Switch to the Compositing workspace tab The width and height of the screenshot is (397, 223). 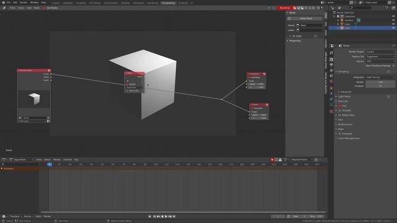click(x=168, y=3)
